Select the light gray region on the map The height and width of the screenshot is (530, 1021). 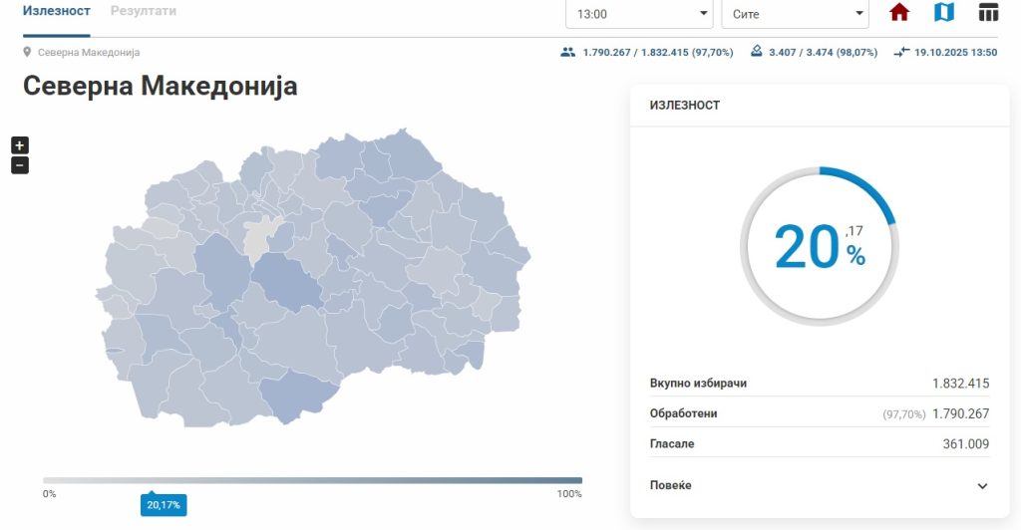pyautogui.click(x=258, y=236)
